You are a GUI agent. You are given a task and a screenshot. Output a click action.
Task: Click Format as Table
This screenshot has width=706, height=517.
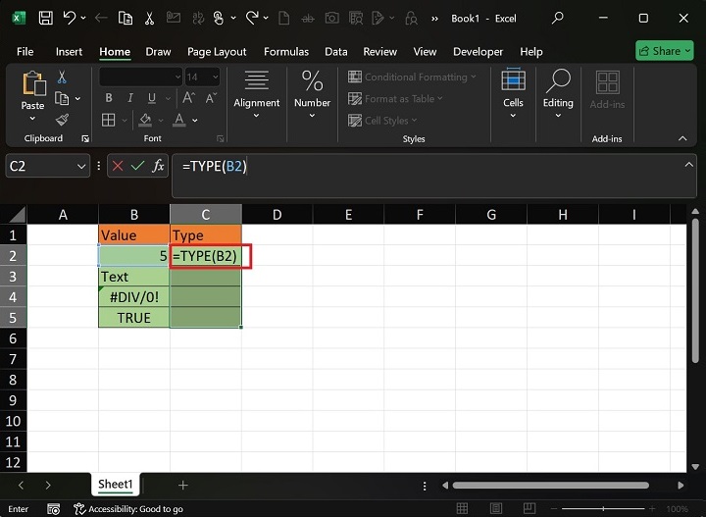[395, 99]
